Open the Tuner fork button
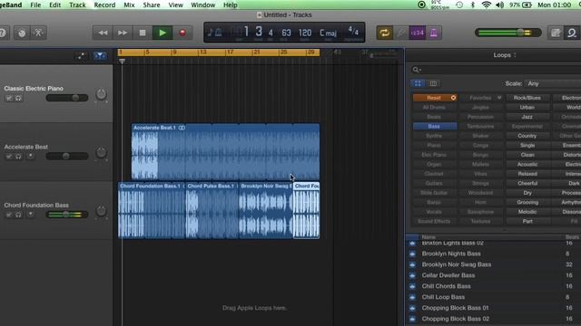Viewport: 581px width, 326px height. point(400,33)
